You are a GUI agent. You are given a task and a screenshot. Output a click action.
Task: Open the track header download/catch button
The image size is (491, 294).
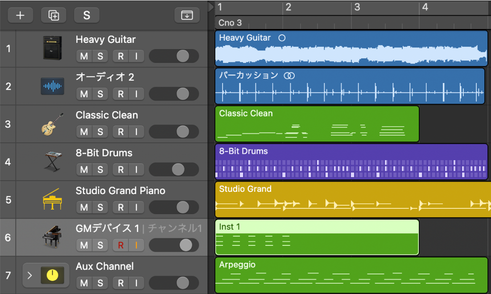pyautogui.click(x=187, y=15)
